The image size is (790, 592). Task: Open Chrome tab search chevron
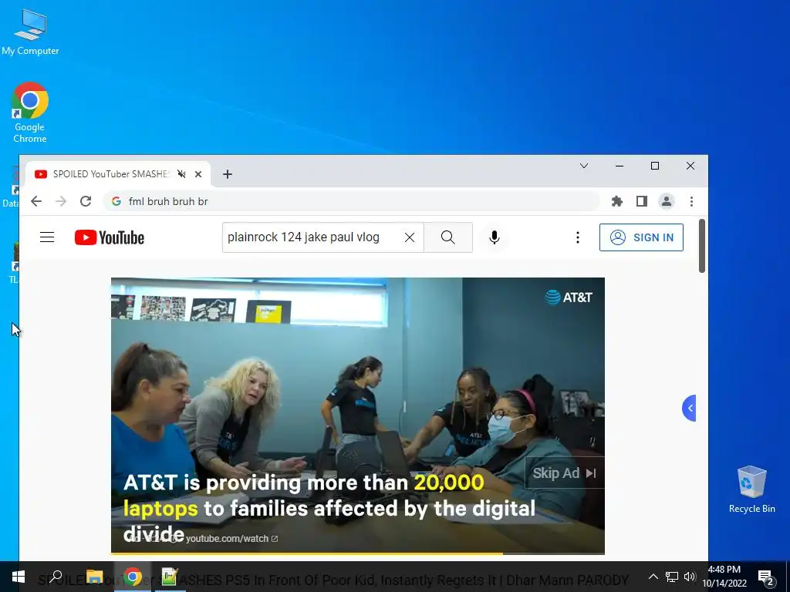[x=584, y=166]
